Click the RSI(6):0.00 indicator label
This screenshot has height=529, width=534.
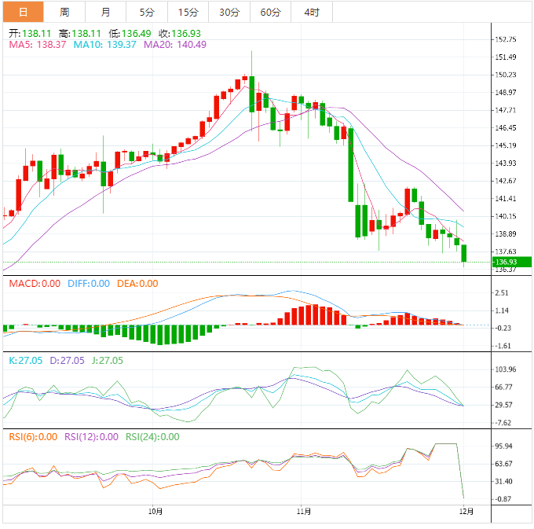click(33, 437)
